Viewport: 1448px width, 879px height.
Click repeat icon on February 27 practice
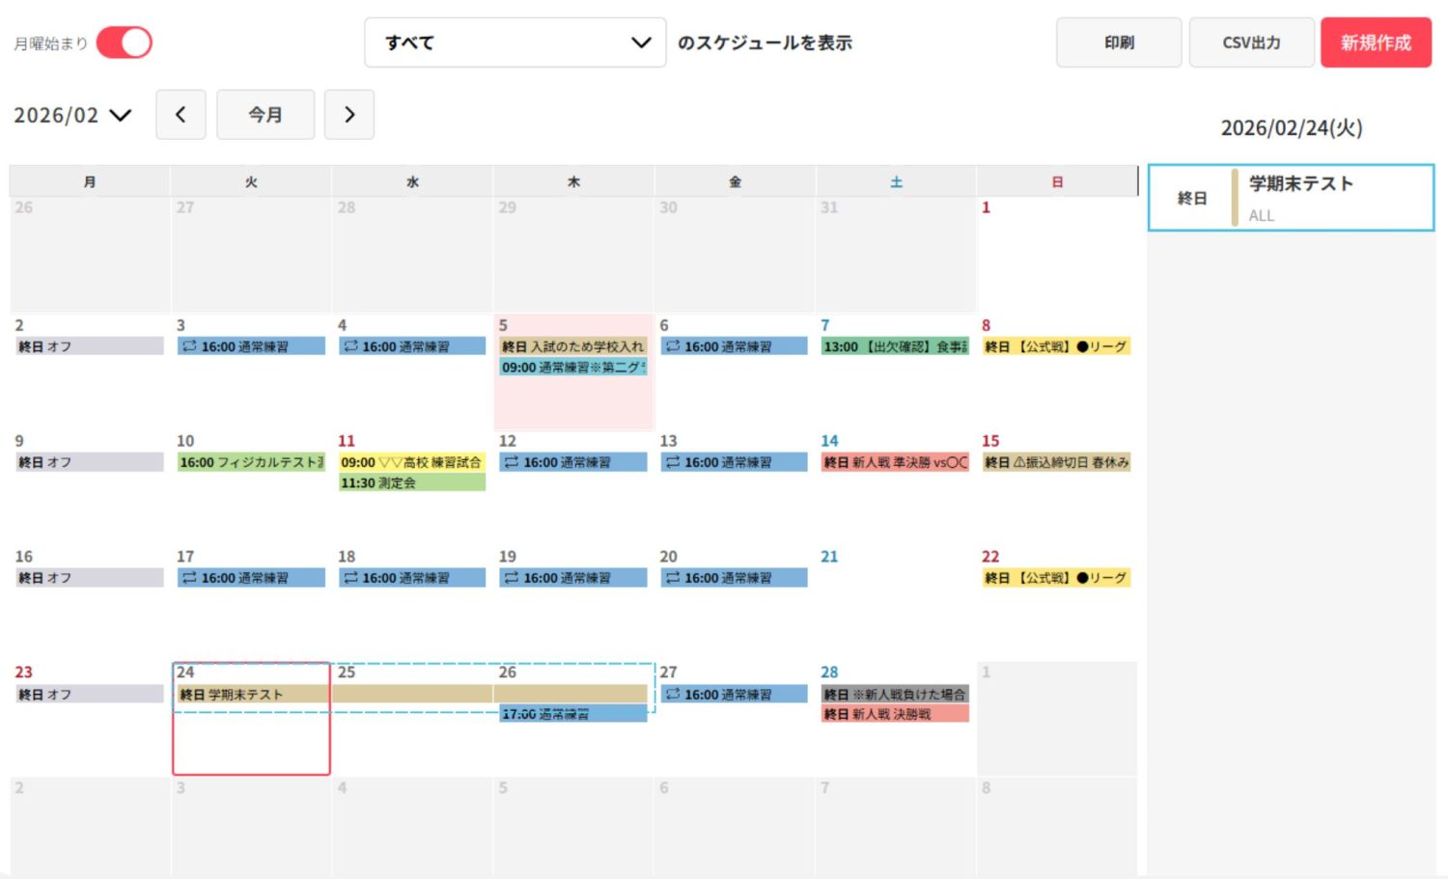[x=673, y=694]
